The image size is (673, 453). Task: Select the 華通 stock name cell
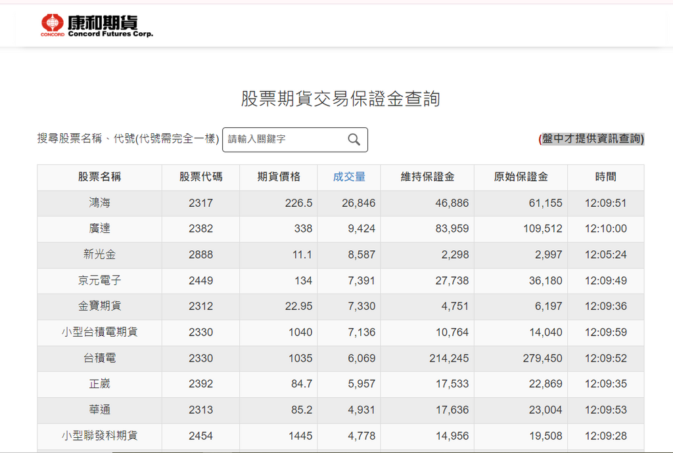coord(100,410)
